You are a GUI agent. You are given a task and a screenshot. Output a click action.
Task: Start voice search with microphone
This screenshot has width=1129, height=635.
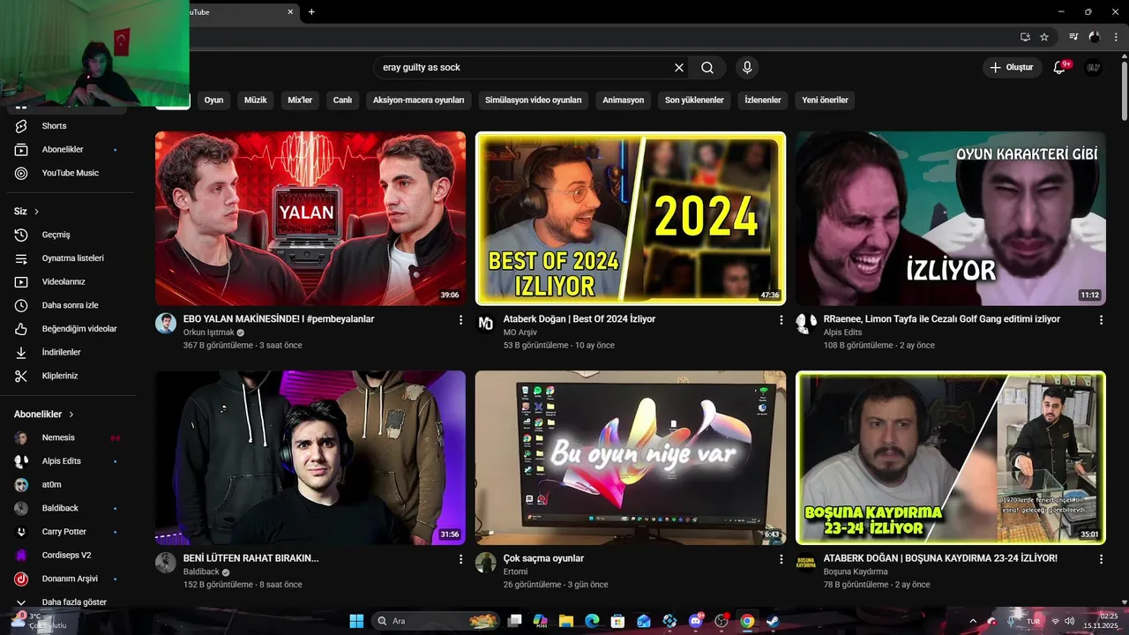[747, 67]
